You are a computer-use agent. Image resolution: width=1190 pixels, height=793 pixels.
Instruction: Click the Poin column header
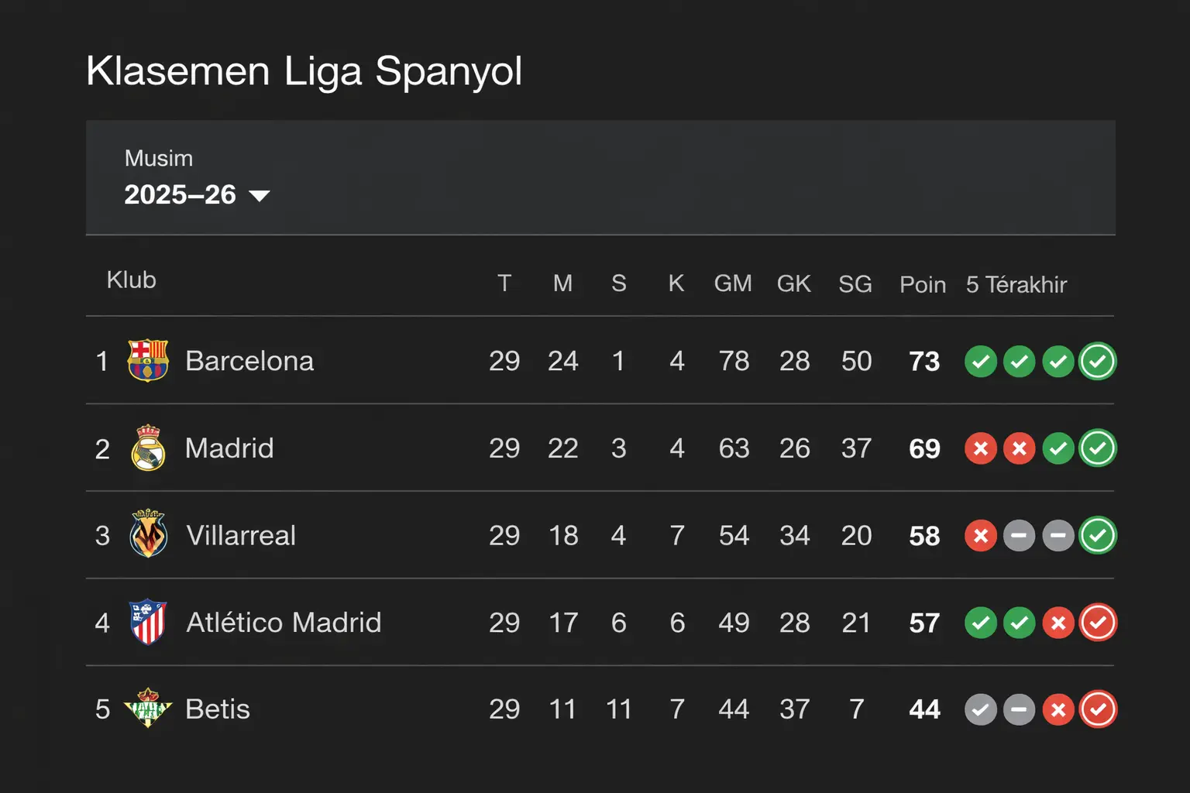pyautogui.click(x=922, y=284)
